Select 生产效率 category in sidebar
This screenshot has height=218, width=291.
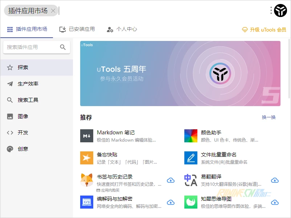click(x=28, y=84)
